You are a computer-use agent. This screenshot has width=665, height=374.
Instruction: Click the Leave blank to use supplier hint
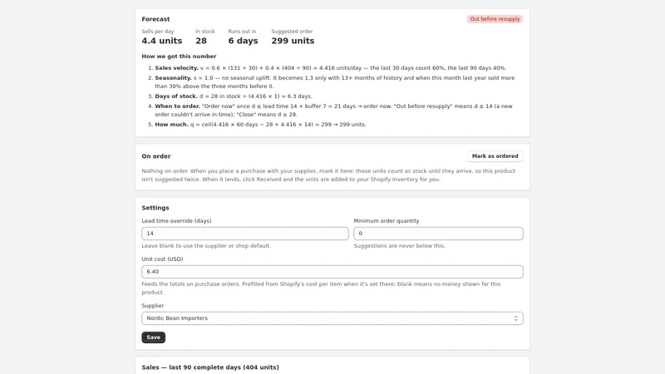[206, 245]
